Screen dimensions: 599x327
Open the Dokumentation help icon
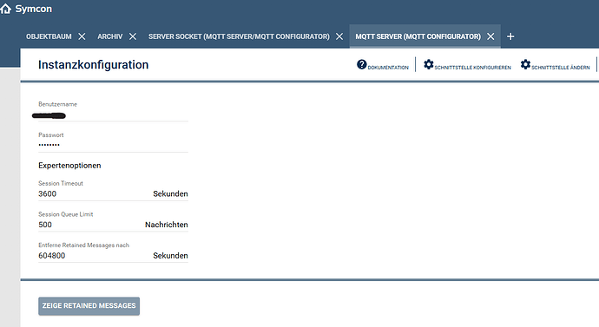point(362,64)
